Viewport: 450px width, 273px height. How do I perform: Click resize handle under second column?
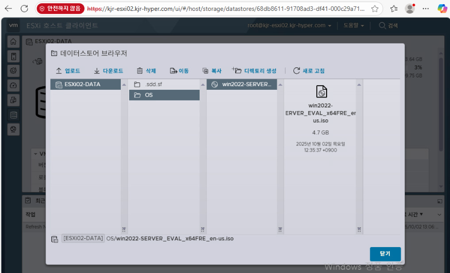(x=203, y=229)
